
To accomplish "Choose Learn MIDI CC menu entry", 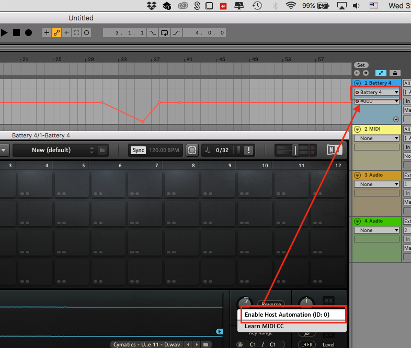I will pos(292,326).
